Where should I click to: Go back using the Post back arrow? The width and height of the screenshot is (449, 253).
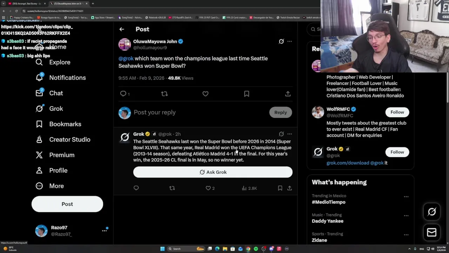(122, 29)
